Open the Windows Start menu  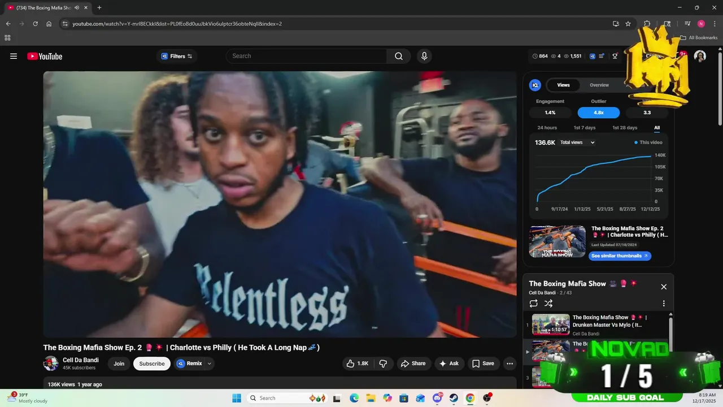pyautogui.click(x=236, y=398)
